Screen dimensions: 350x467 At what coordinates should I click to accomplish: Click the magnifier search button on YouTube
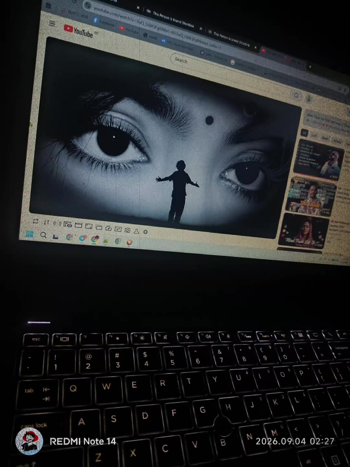(296, 95)
